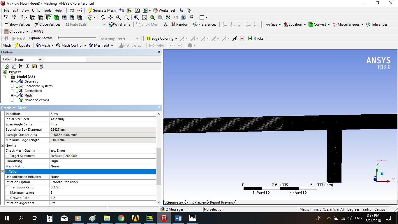Image resolution: width=398 pixels, height=224 pixels.
Task: Toggle the Thicken option
Action: tap(257, 38)
